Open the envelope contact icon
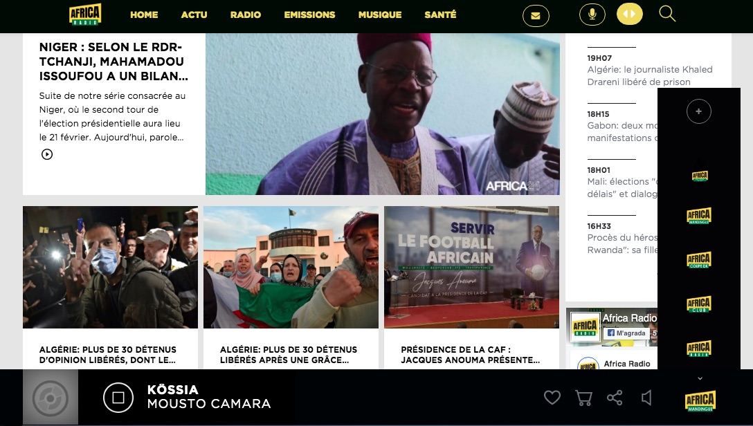The image size is (753, 426). 536,16
